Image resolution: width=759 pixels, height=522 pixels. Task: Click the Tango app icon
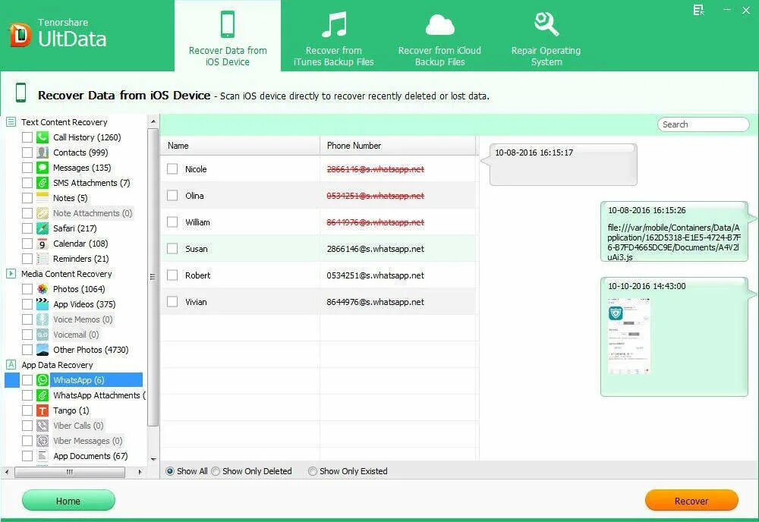(x=43, y=410)
